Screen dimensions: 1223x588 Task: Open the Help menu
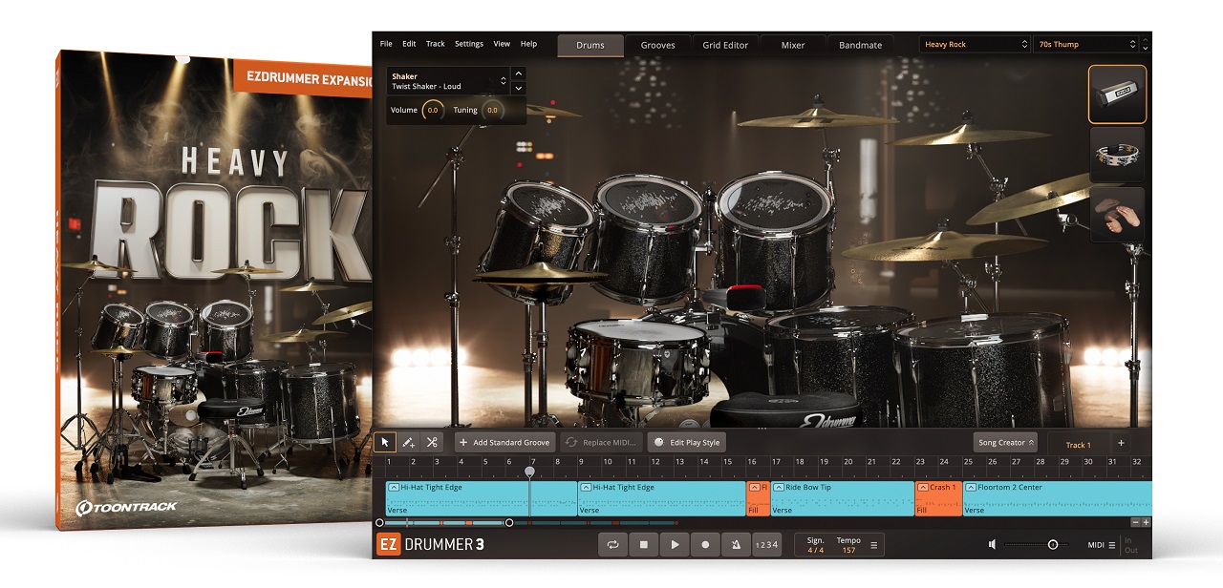pos(528,44)
